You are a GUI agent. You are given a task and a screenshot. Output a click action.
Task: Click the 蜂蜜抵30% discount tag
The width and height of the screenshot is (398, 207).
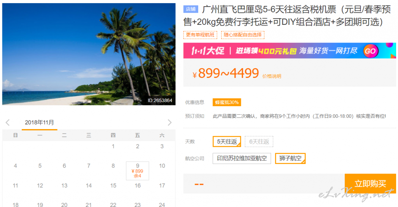227,102
